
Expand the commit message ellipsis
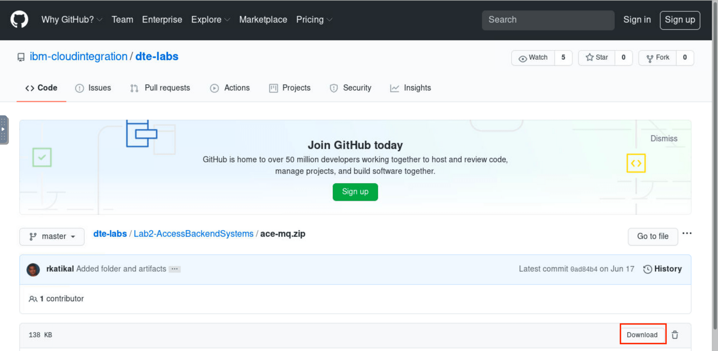[x=175, y=269]
